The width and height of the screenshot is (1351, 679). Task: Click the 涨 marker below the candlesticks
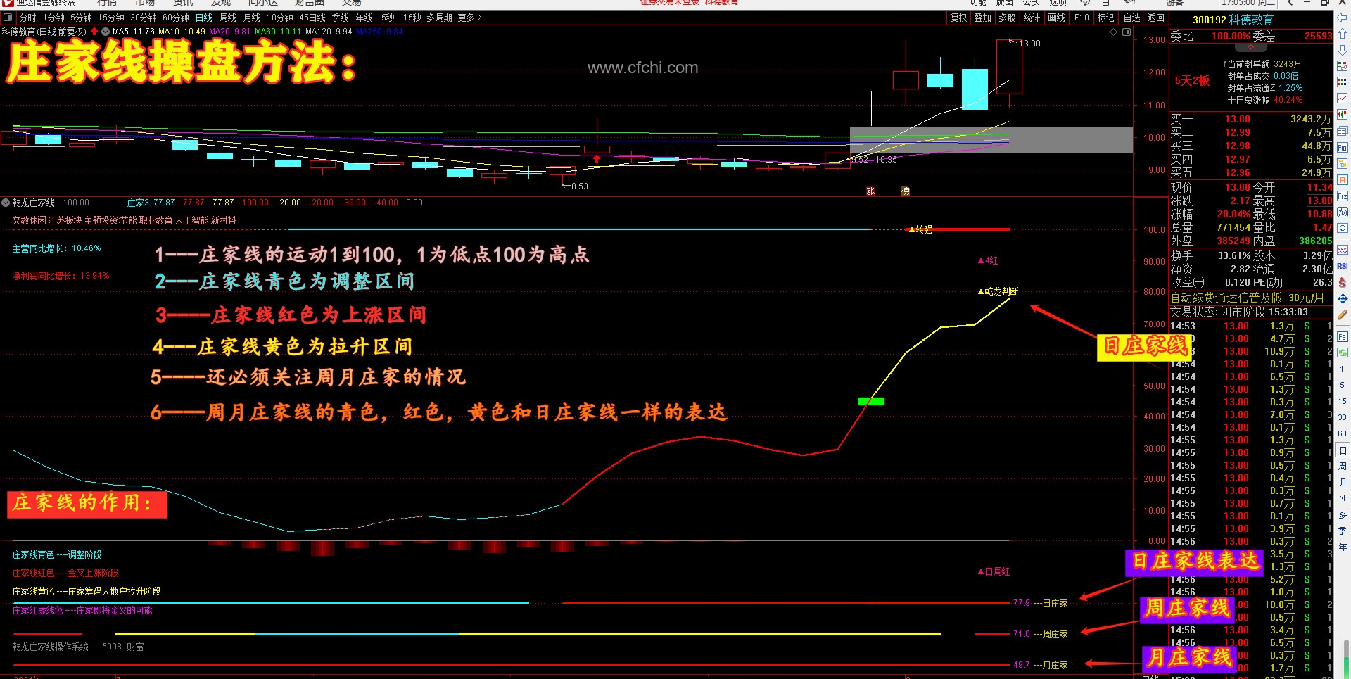point(870,191)
